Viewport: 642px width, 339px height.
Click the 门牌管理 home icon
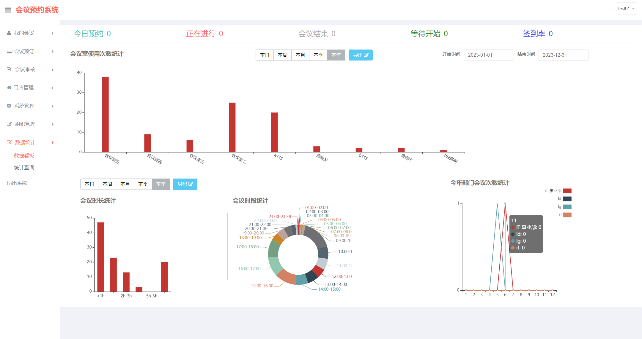(x=9, y=87)
